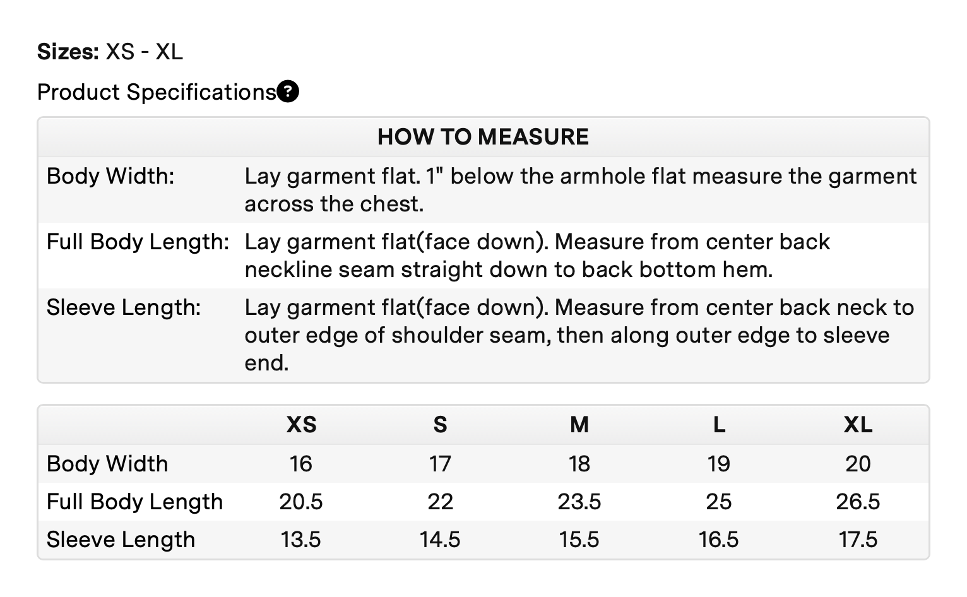Click the L body width value 19
967x597 pixels.
click(x=719, y=464)
